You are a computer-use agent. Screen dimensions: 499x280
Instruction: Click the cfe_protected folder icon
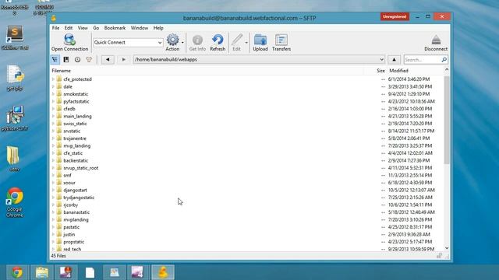(x=59, y=79)
